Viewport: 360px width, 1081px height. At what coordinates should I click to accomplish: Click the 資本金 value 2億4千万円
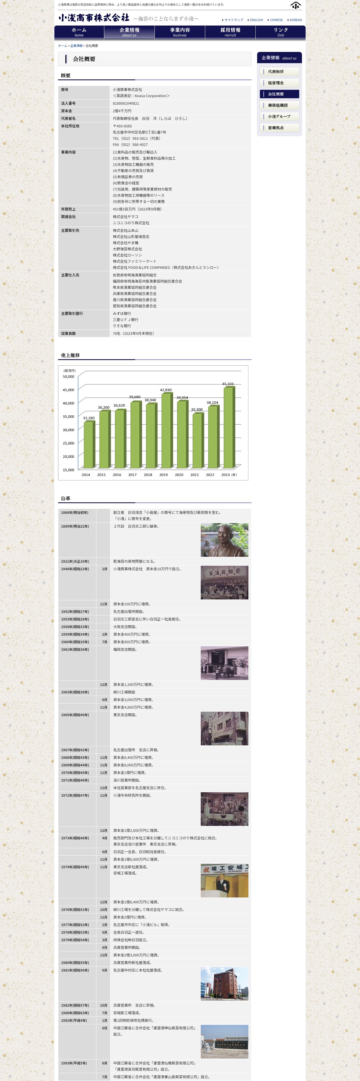pos(122,111)
